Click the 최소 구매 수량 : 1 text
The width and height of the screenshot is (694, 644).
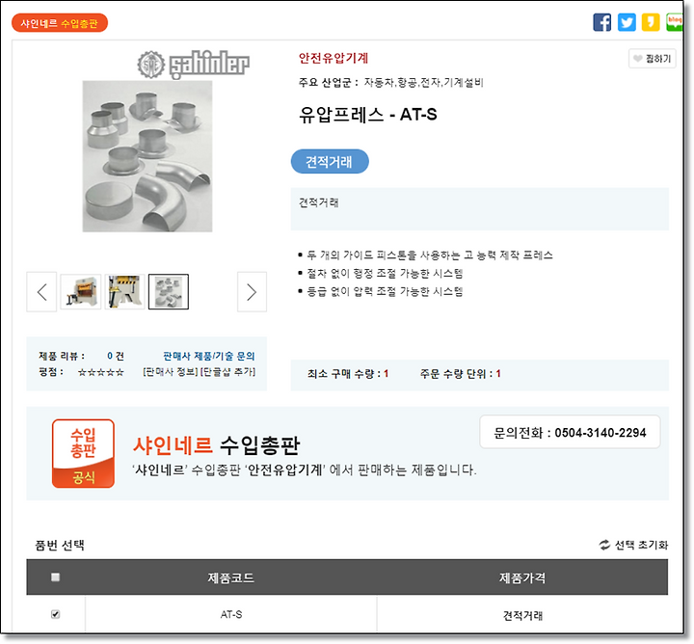pyautogui.click(x=348, y=374)
